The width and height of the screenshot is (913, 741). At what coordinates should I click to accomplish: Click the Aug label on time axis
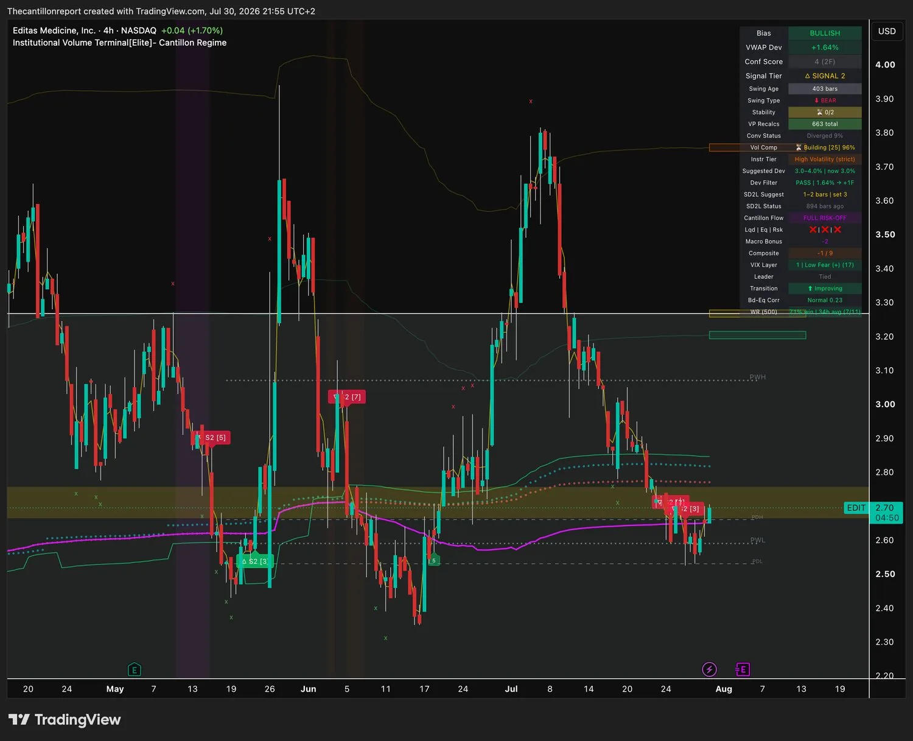(724, 689)
